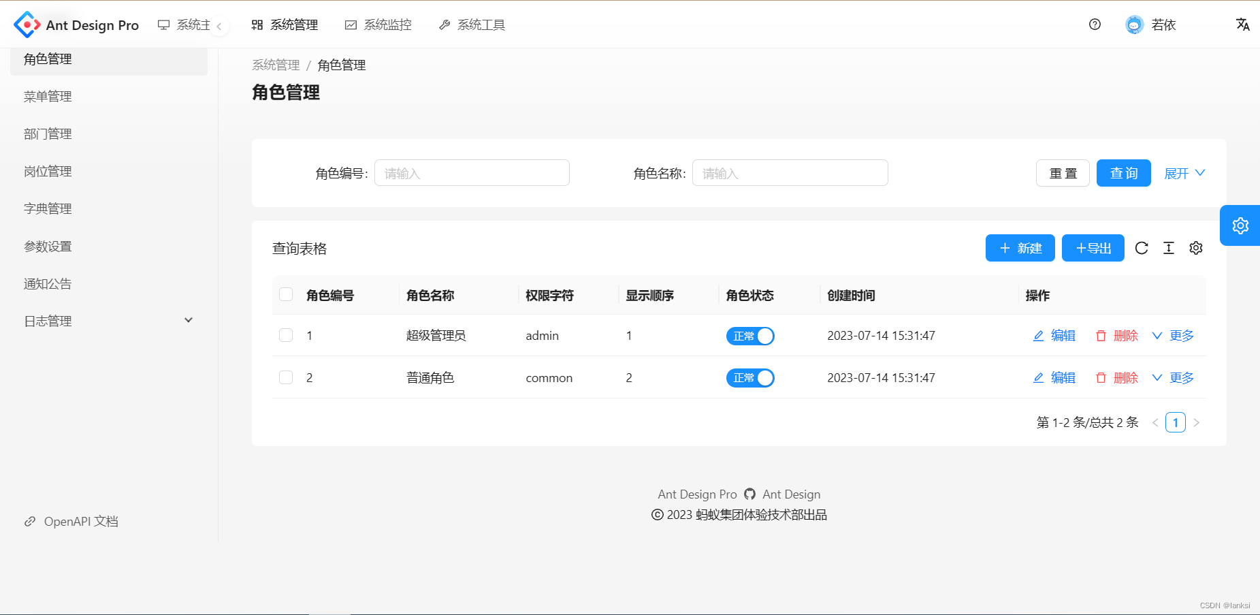The image size is (1260, 615).
Task: Select 字典管理 in the sidebar
Action: pyautogui.click(x=47, y=208)
